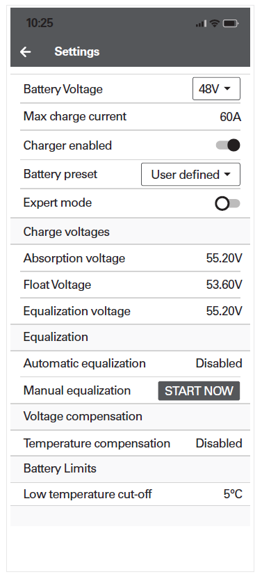The height and width of the screenshot is (579, 262).
Task: Open the Battery Voltage 48V dropdown
Action: point(216,89)
